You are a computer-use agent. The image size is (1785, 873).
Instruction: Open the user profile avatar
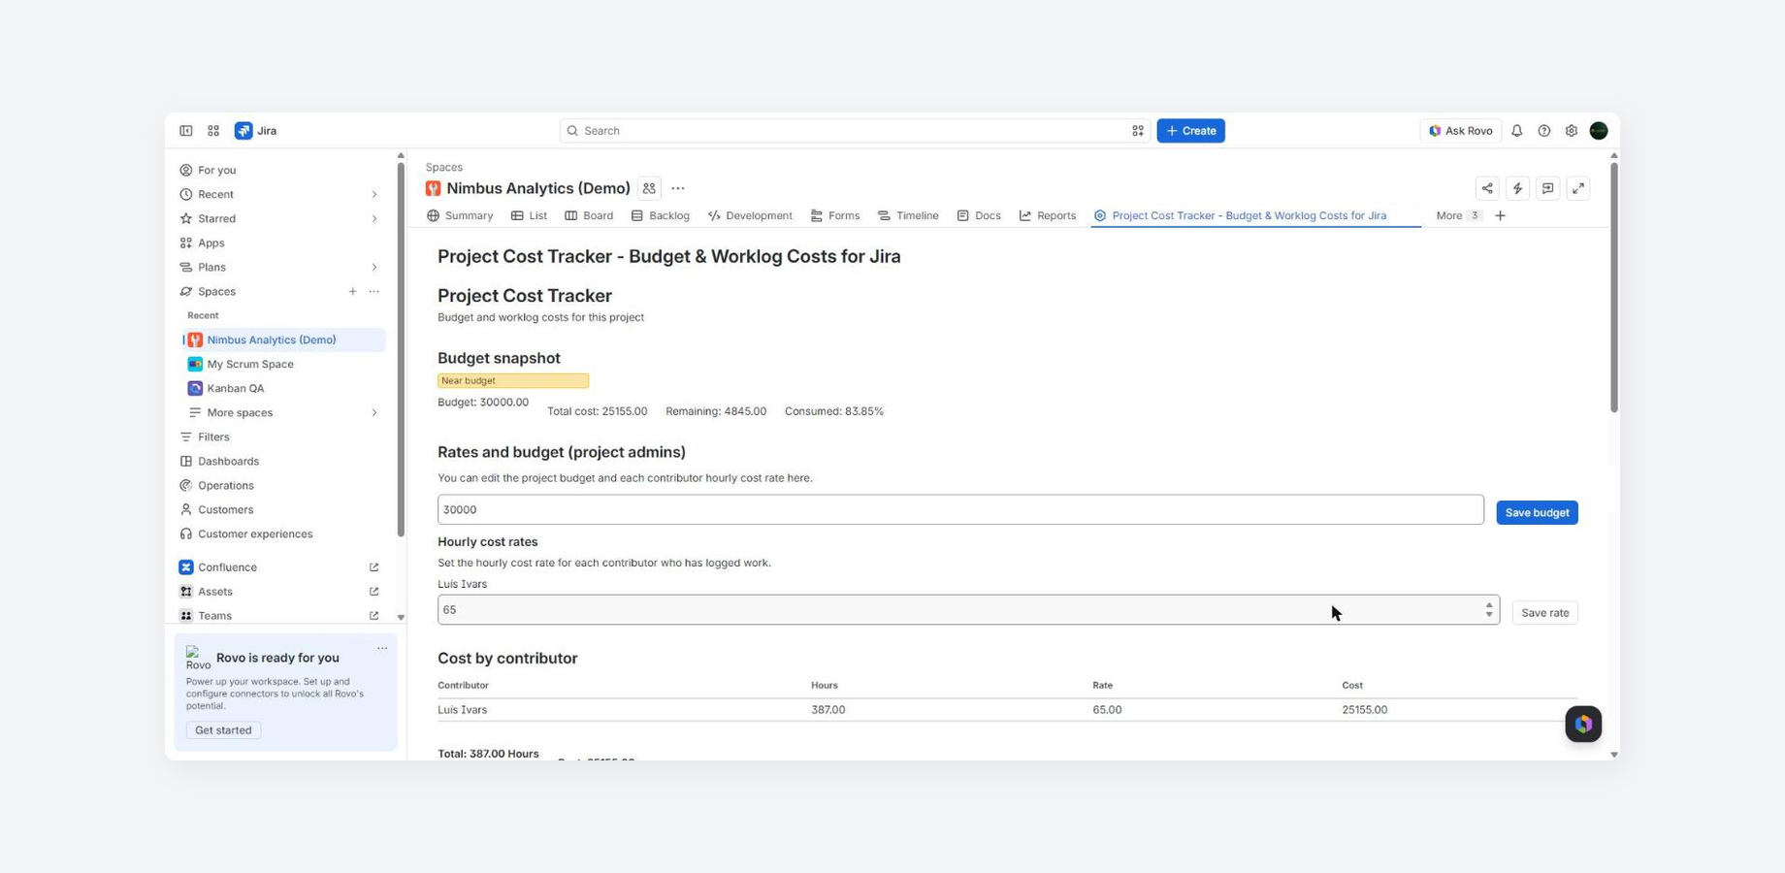1599,131
